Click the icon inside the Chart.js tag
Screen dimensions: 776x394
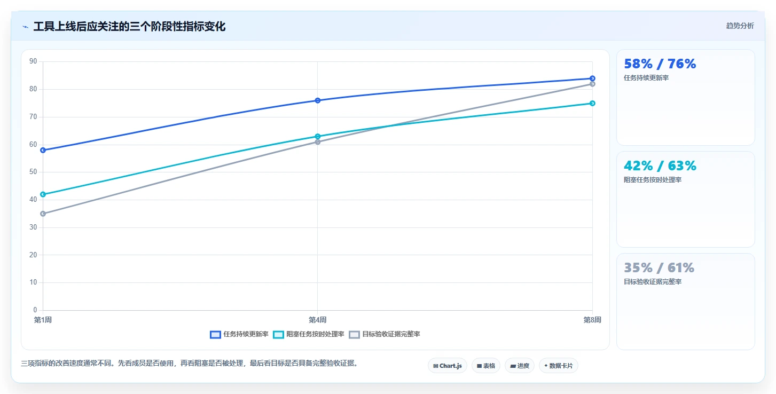coord(436,366)
